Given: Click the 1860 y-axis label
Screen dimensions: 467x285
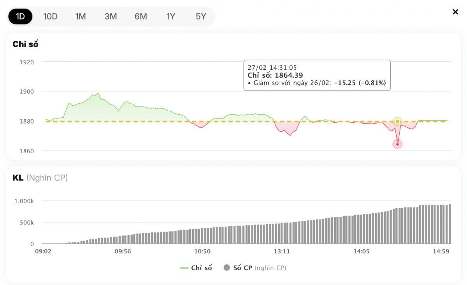Looking at the screenshot, I should [27, 151].
